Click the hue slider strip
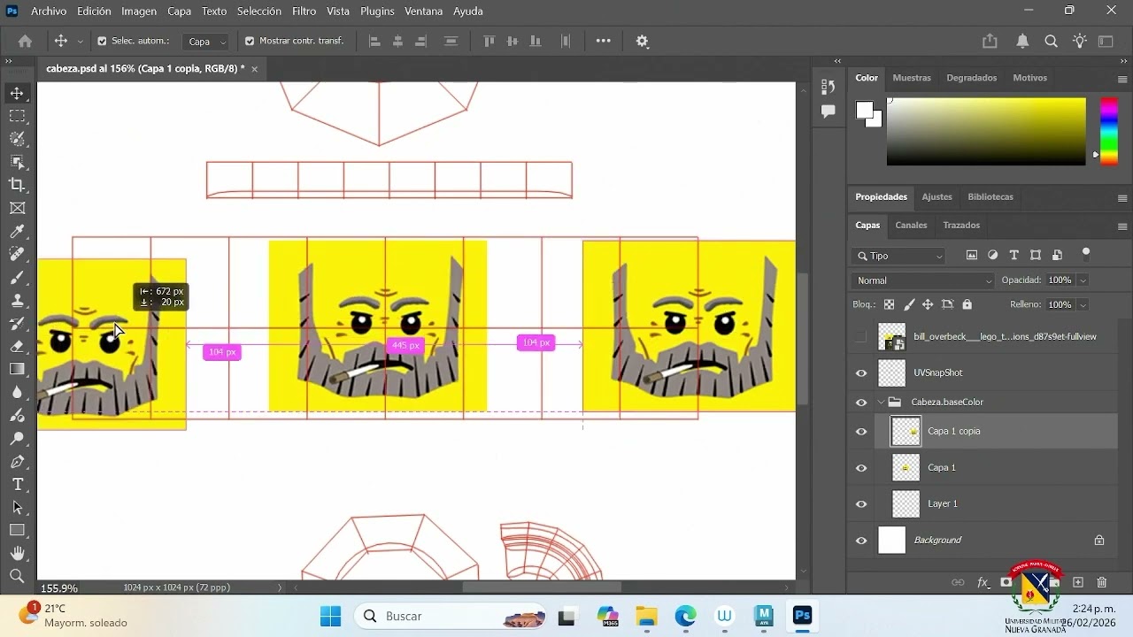1133x637 pixels. coord(1108,131)
